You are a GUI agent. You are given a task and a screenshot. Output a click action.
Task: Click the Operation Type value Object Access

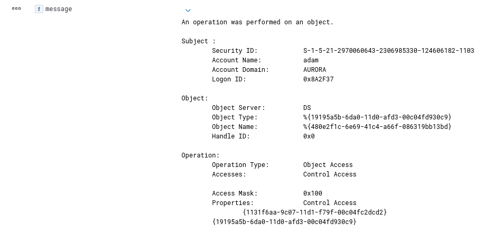[x=328, y=165]
